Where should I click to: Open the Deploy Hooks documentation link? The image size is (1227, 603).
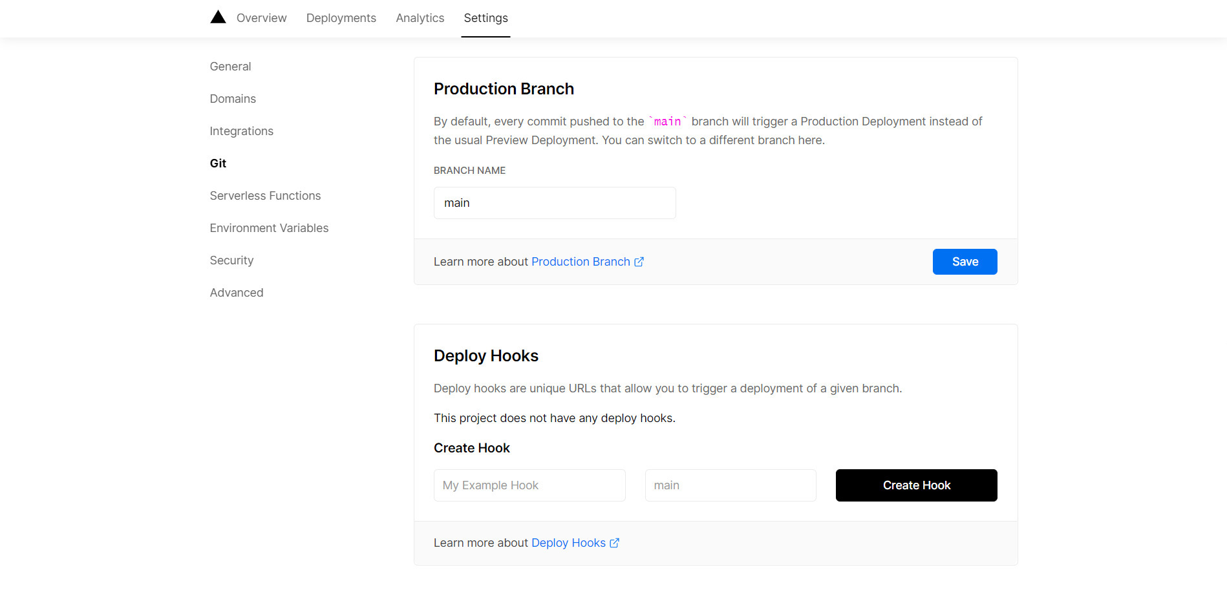pos(568,543)
